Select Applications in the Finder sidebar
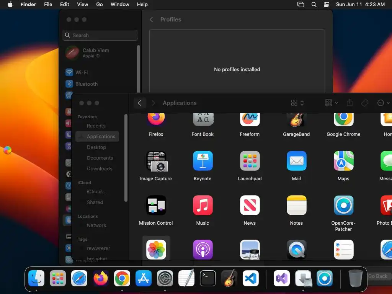The image size is (392, 294). [97, 137]
